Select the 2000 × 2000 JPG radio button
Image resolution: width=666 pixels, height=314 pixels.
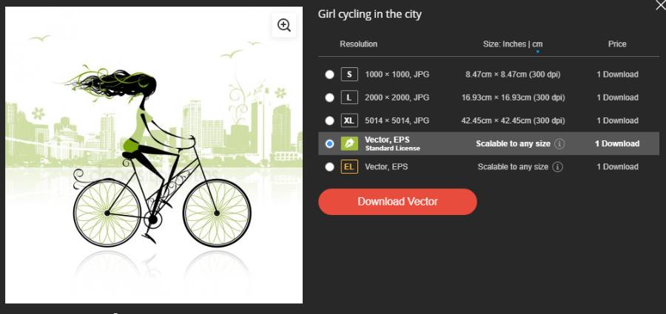pyautogui.click(x=329, y=98)
